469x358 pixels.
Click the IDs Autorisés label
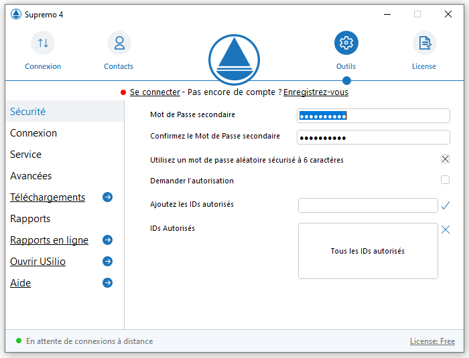172,228
